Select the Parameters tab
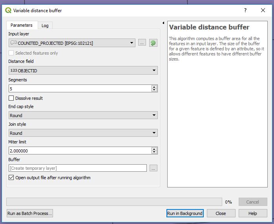Image resolution: width=274 pixels, height=224 pixels. point(22,25)
